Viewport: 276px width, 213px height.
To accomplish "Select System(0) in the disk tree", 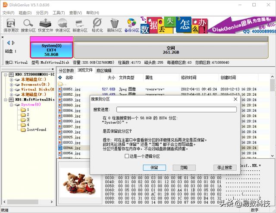I will (31, 105).
